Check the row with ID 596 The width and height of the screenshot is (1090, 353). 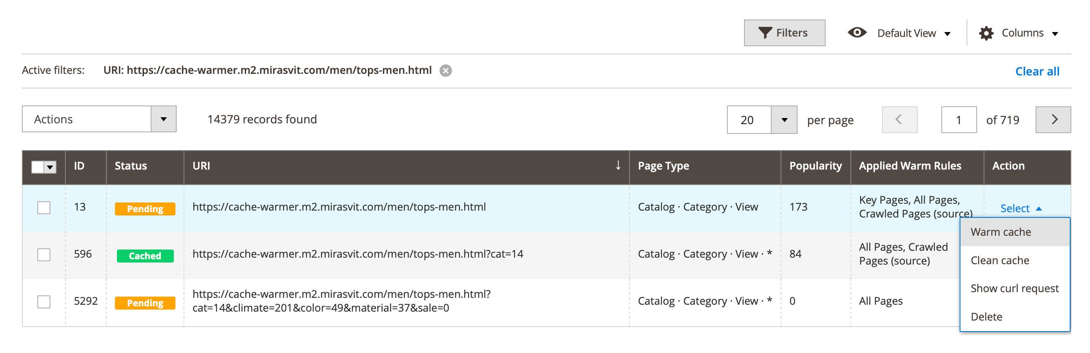pyautogui.click(x=43, y=254)
